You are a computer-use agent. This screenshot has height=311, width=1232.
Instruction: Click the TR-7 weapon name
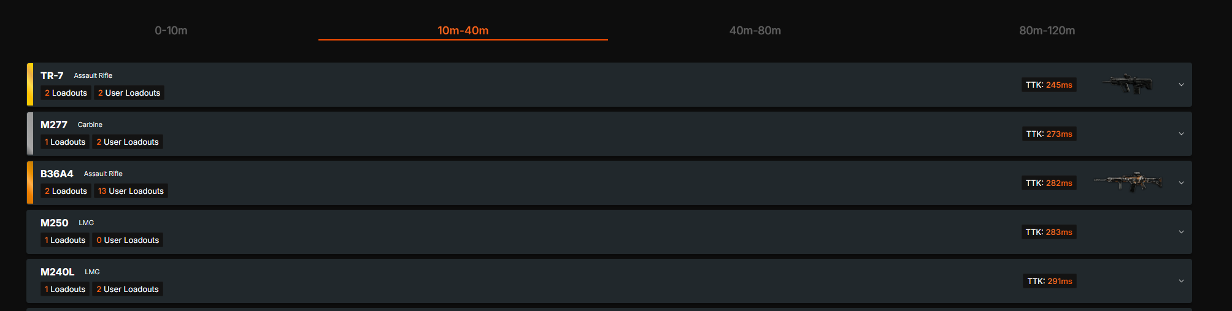coord(52,75)
